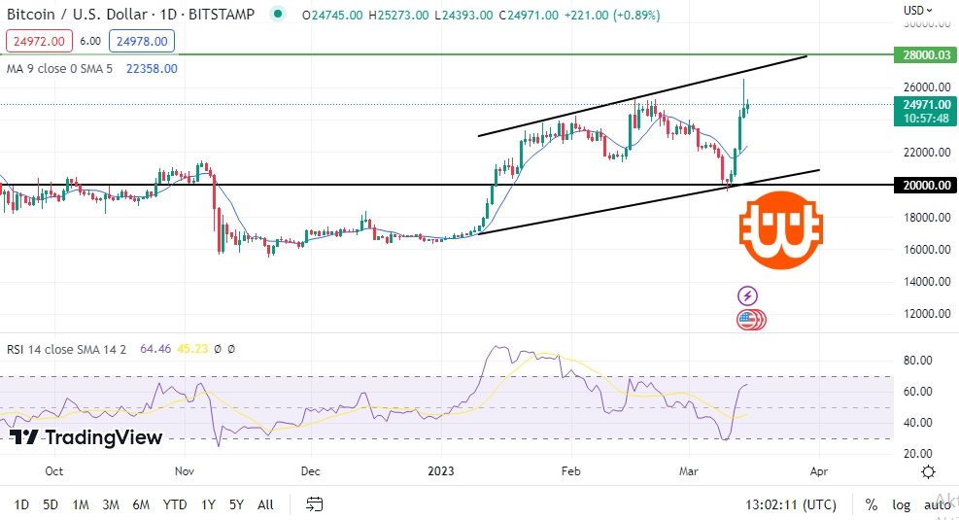Select the 5Y time range

(236, 504)
